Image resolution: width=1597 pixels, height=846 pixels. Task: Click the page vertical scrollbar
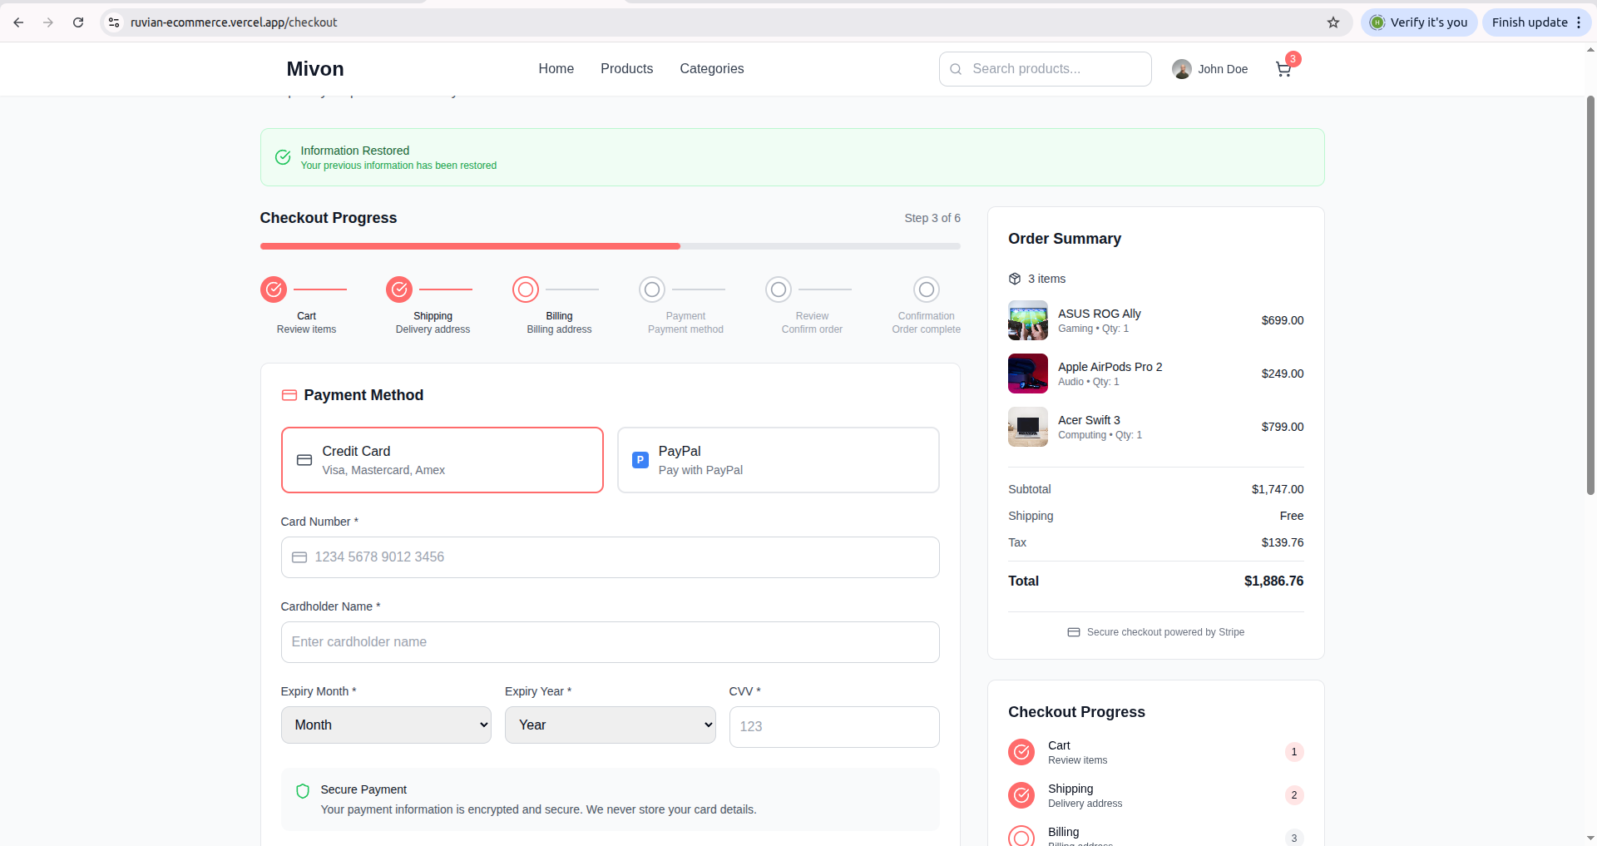tap(1590, 295)
